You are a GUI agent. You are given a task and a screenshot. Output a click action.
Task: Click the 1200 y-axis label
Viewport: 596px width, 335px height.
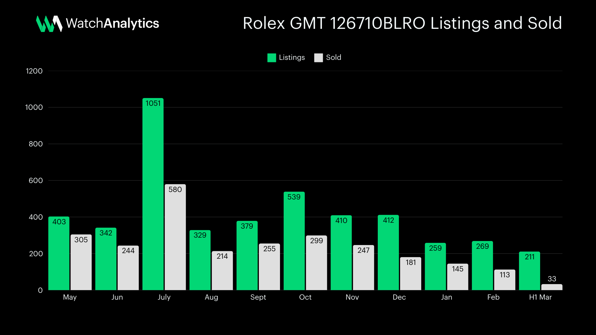click(x=34, y=71)
